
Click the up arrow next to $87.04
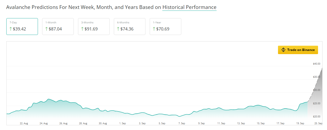(47, 29)
